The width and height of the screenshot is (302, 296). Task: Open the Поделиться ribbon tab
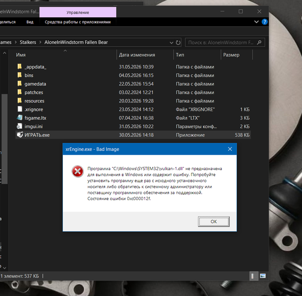8,22
